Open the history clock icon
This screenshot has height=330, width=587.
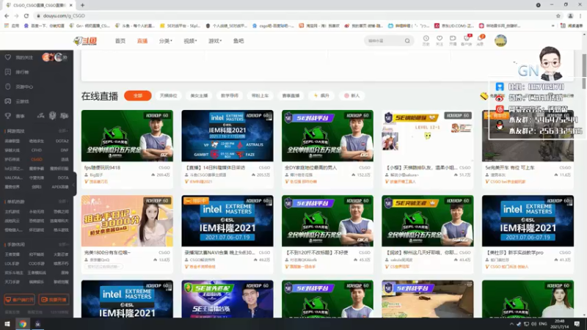(426, 39)
